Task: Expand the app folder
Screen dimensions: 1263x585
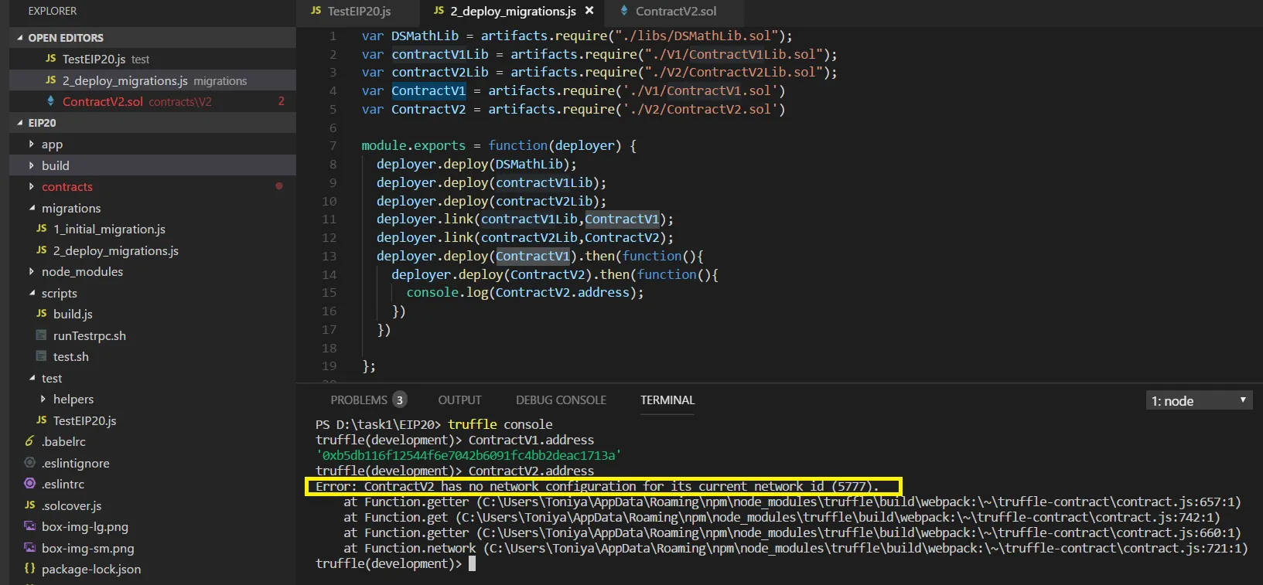Action: [32, 145]
